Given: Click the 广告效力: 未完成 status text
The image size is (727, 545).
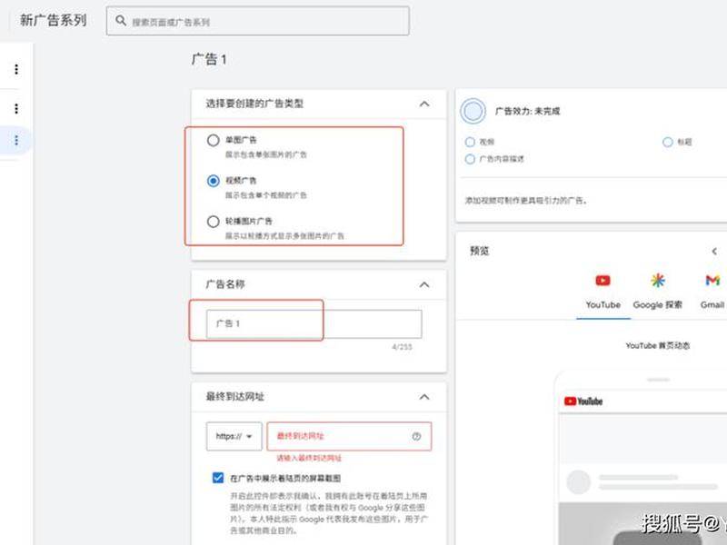Looking at the screenshot, I should pyautogui.click(x=528, y=111).
